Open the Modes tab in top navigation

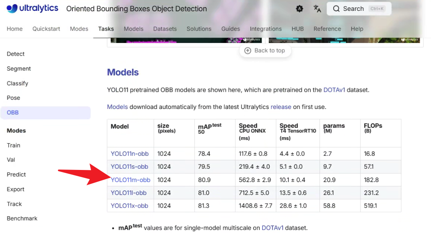(x=79, y=29)
